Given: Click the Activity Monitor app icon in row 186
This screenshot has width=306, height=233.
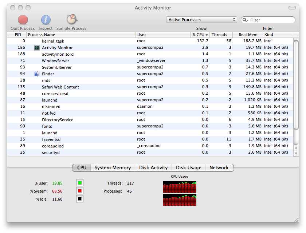Looking at the screenshot, I should (37, 48).
